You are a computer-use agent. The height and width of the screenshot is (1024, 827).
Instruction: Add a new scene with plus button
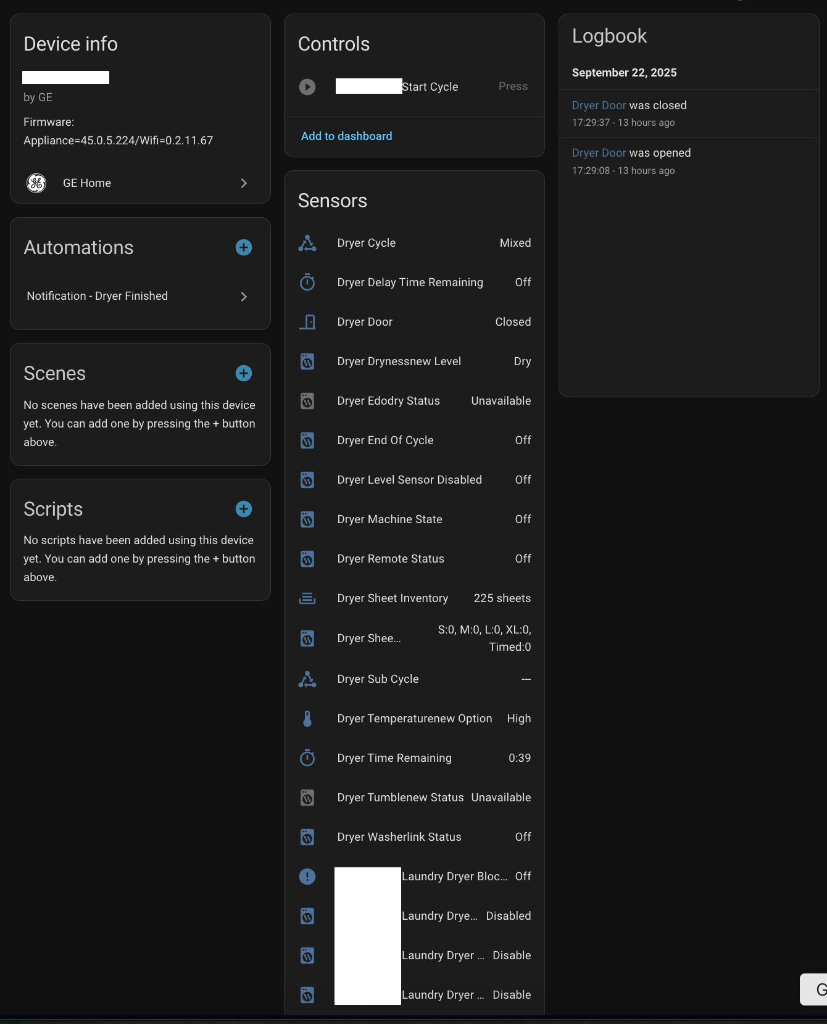pyautogui.click(x=244, y=373)
